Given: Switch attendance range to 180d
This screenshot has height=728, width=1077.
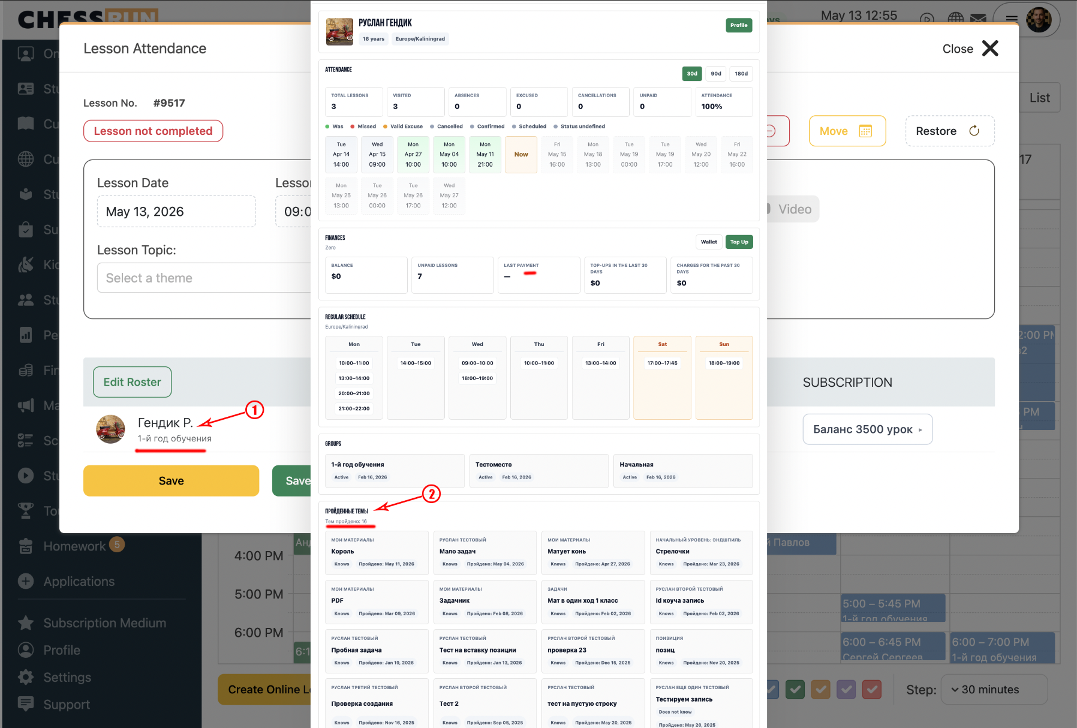Looking at the screenshot, I should [x=741, y=74].
